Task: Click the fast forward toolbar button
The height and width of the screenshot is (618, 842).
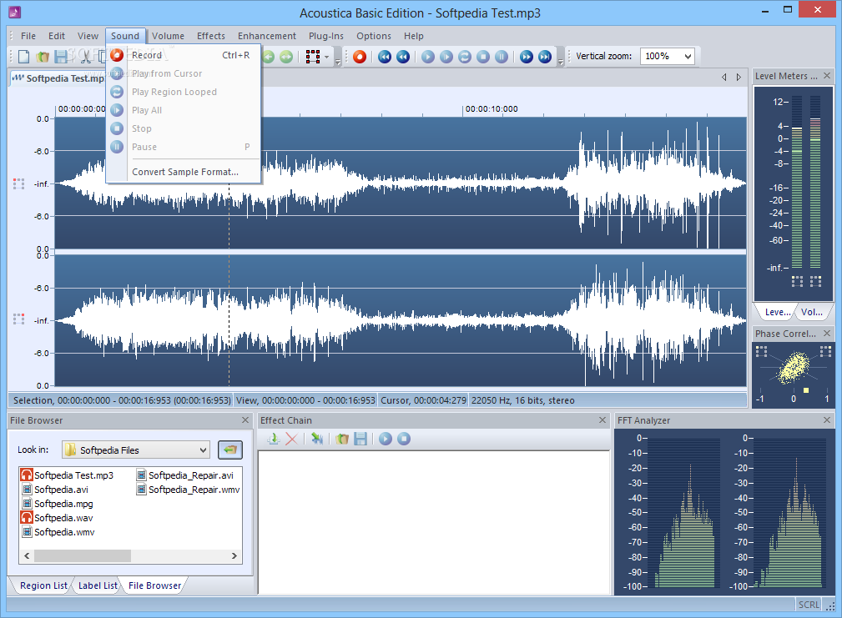Action: click(x=527, y=57)
